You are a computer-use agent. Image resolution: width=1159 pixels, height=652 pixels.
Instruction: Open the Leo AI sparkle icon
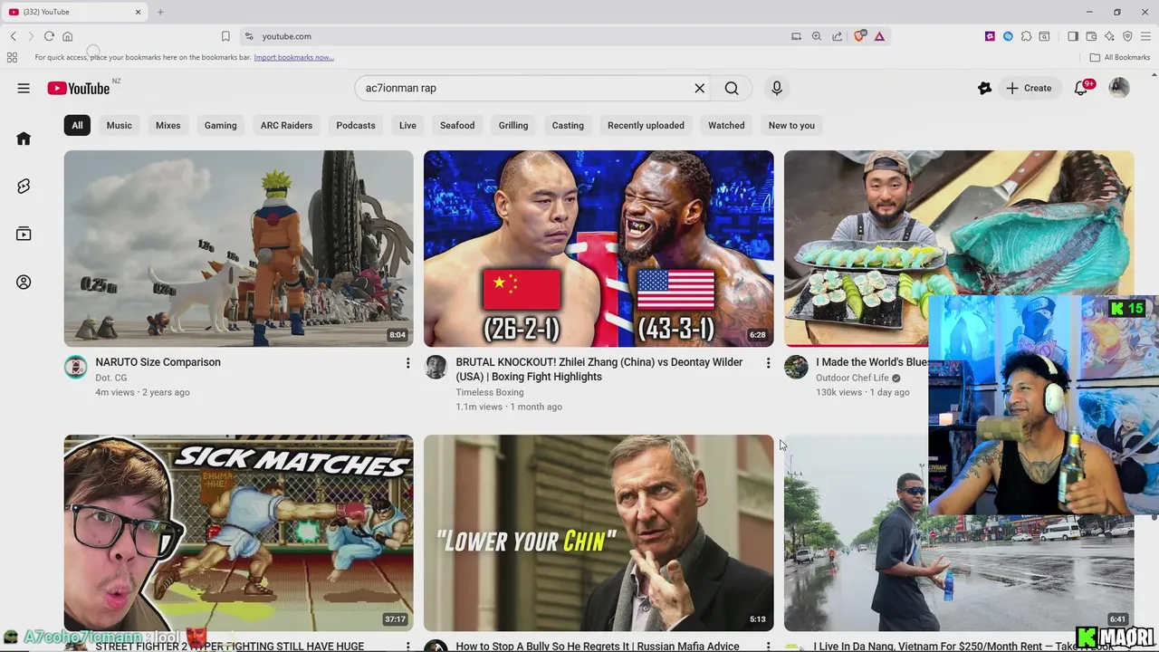[1109, 36]
